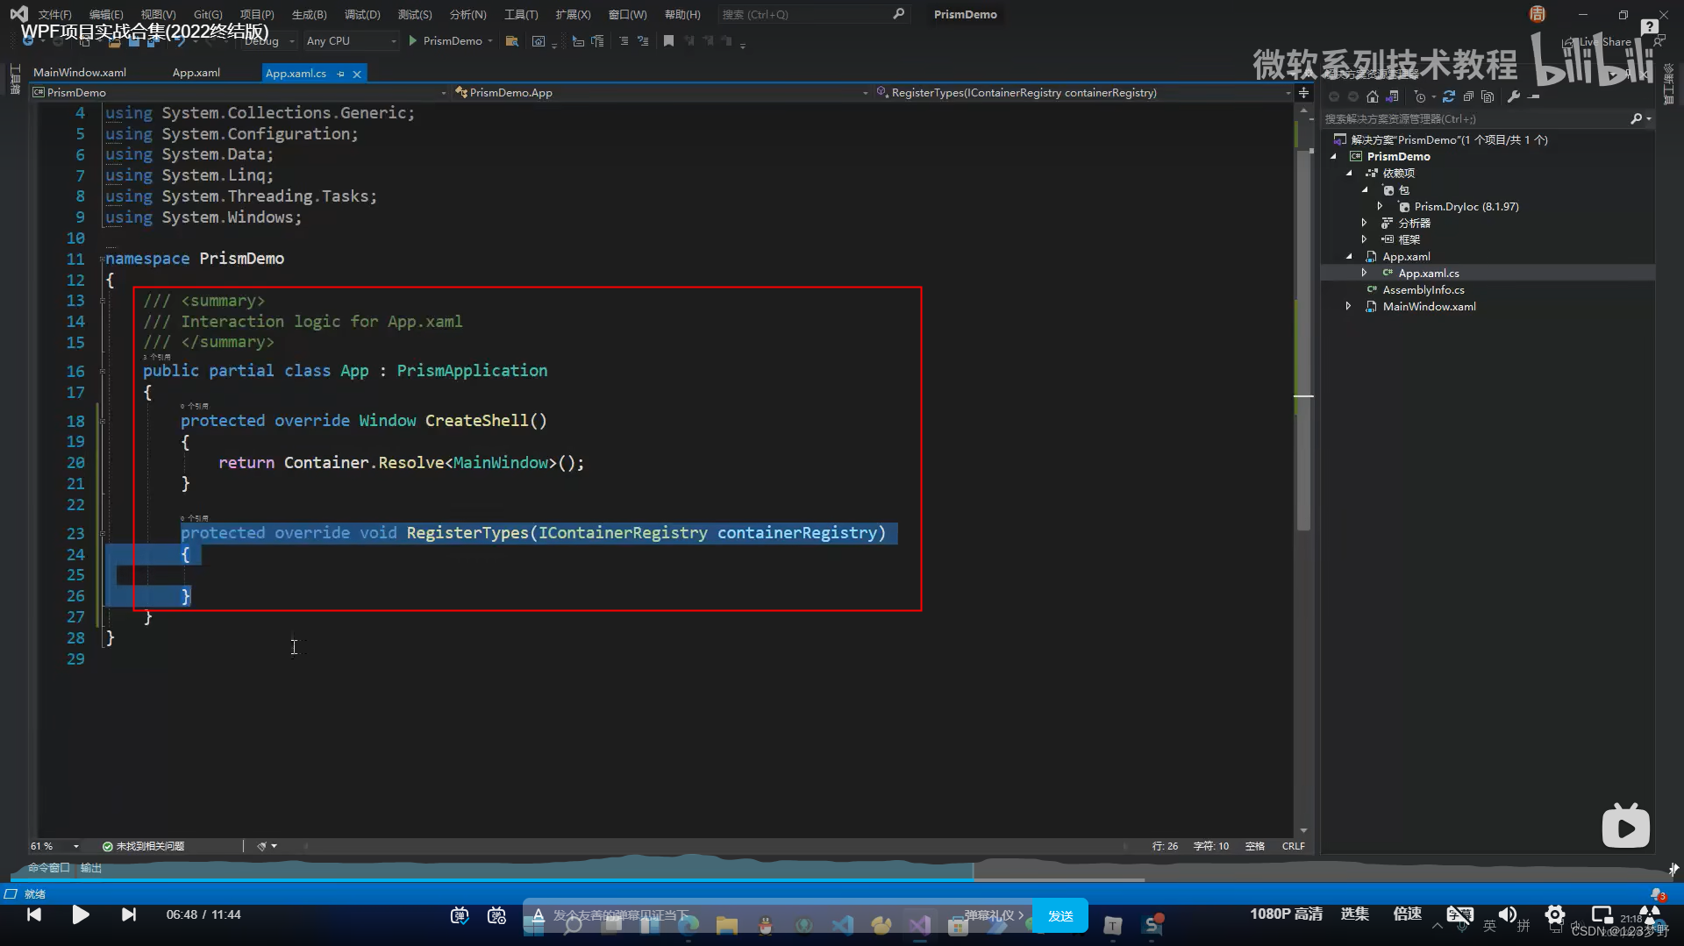Image resolution: width=1684 pixels, height=946 pixels.
Task: Open the 调试(D) menu
Action: pos(362,15)
